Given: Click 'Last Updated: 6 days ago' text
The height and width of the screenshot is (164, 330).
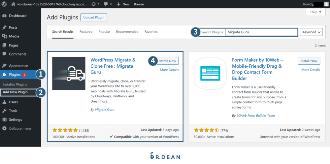Looking at the screenshot, I should (x=159, y=130).
